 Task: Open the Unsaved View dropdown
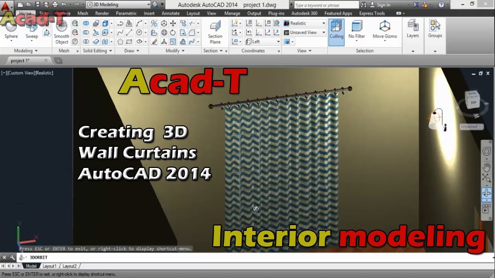pyautogui.click(x=305, y=32)
